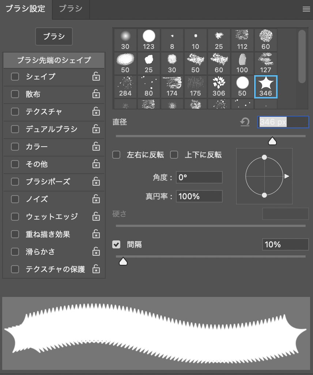This screenshot has height=375, width=313.
Task: Click the reset diameter icon next to 直径
Action: tap(245, 122)
